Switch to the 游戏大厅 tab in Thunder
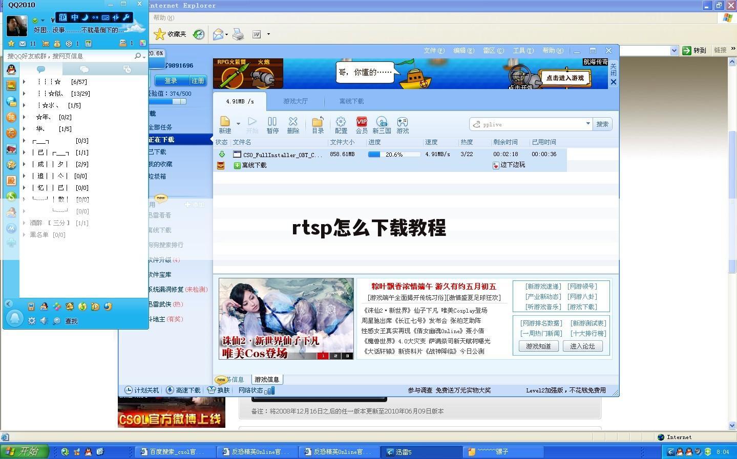Image resolution: width=737 pixels, height=459 pixels. (x=296, y=101)
